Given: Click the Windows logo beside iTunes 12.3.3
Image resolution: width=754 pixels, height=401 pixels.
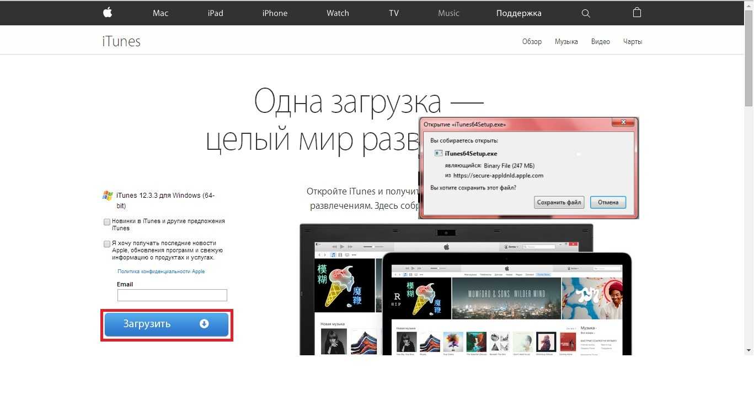Looking at the screenshot, I should coord(108,196).
